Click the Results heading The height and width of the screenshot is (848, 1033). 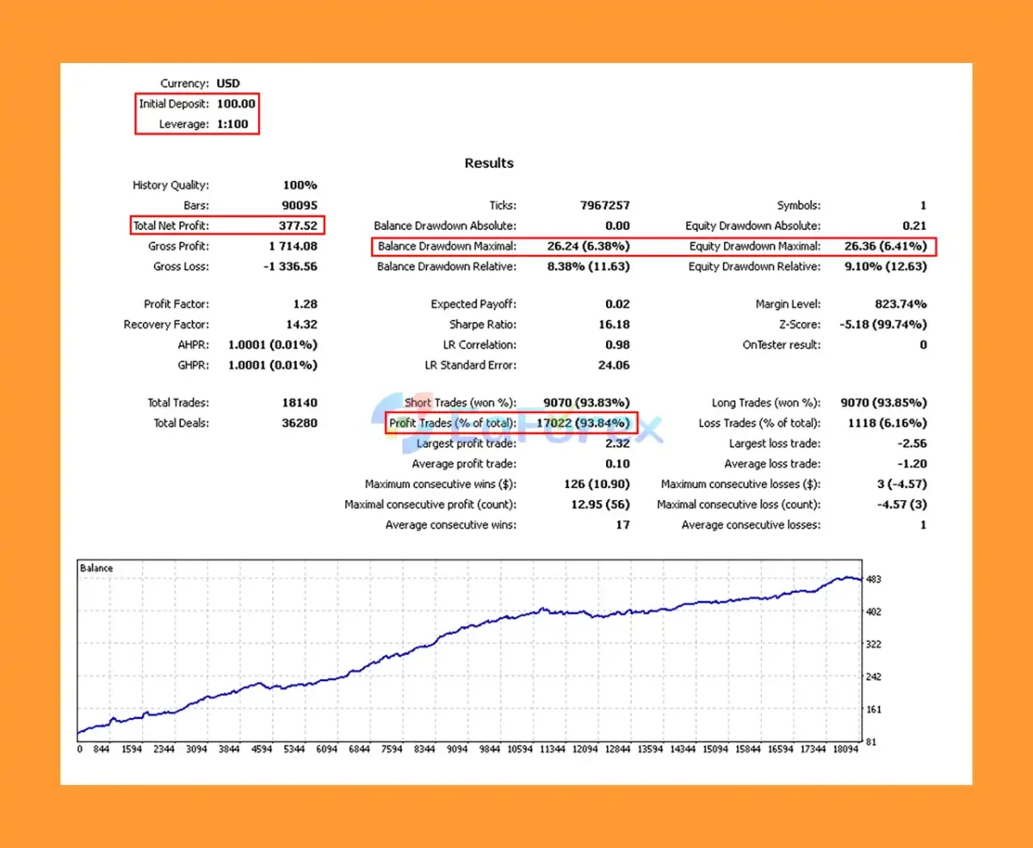point(489,163)
